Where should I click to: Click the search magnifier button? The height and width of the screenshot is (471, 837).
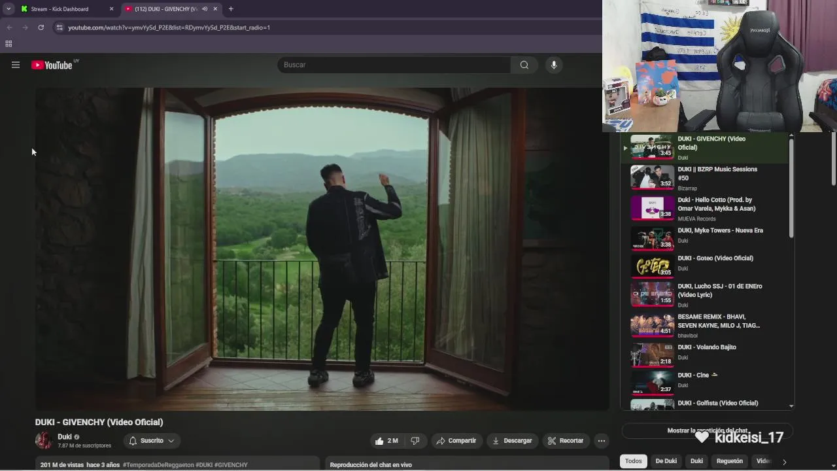coord(524,65)
